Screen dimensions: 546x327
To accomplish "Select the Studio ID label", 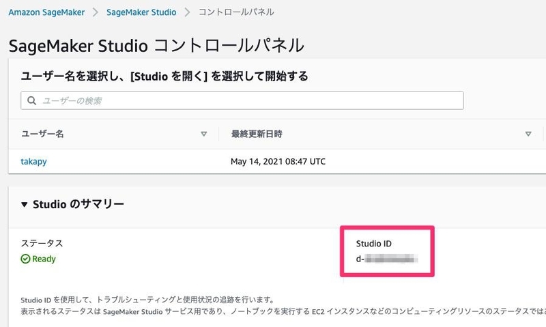I will coord(373,244).
